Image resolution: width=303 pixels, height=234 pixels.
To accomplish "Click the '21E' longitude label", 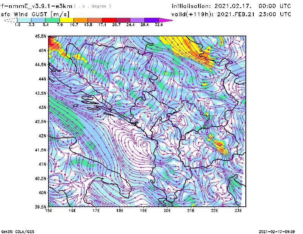I will (x=191, y=211).
